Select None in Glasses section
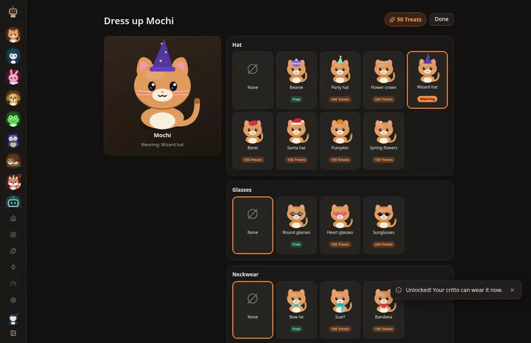 coord(253,225)
